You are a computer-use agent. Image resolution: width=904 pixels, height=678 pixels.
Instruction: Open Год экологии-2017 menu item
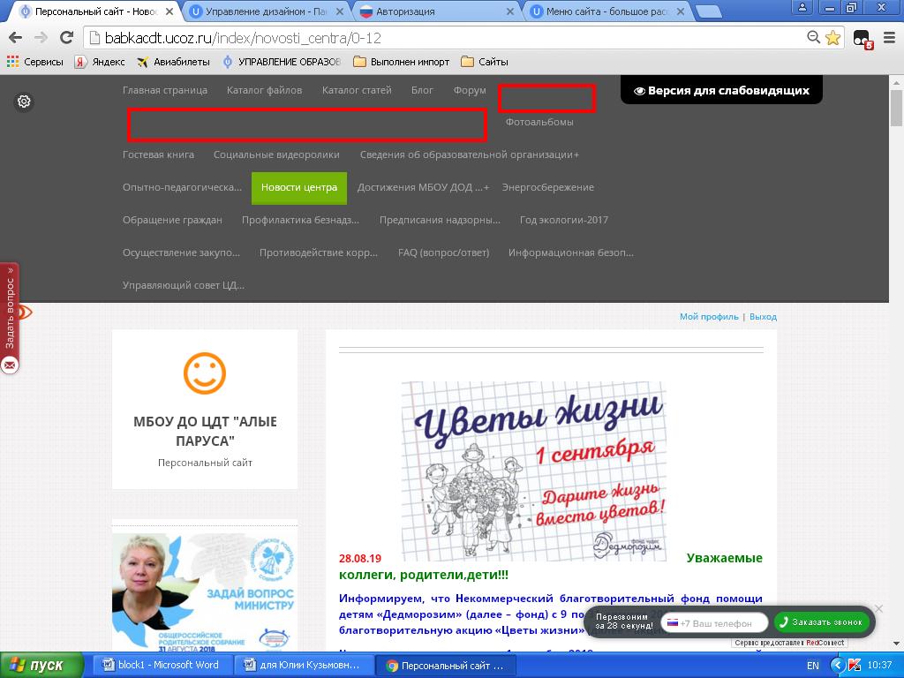564,220
